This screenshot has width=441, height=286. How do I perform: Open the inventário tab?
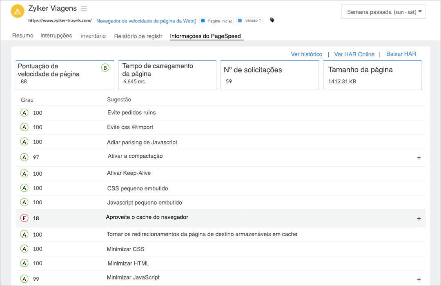pos(93,36)
